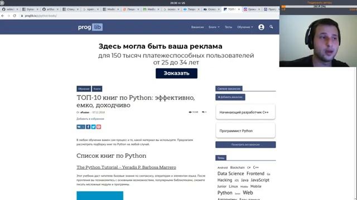Click the ТОП-10 книг по Python headline
The height and width of the screenshot is (200, 357).
[136, 101]
